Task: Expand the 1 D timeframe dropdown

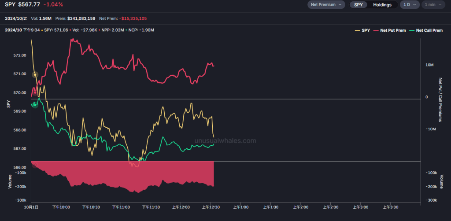Action: [x=409, y=5]
